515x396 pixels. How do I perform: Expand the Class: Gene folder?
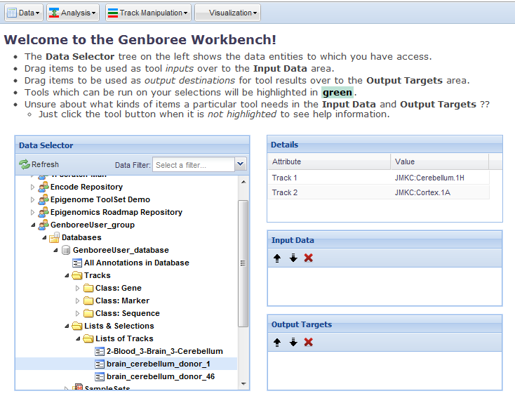[x=78, y=288]
